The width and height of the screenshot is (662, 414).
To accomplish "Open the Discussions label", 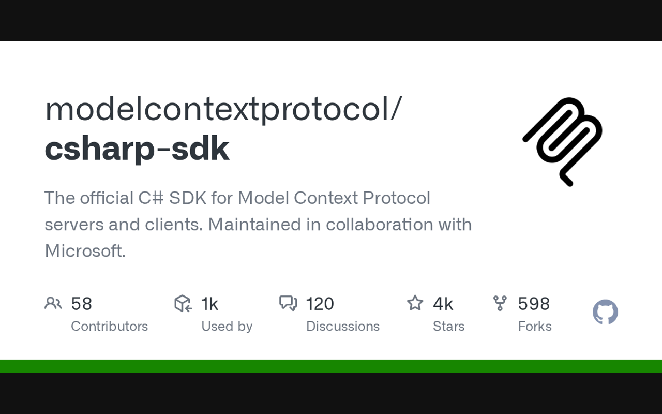I will 343,326.
